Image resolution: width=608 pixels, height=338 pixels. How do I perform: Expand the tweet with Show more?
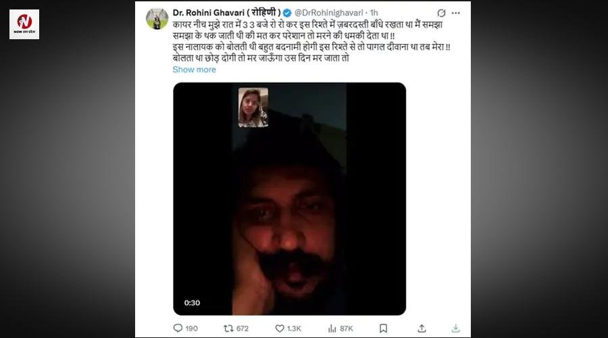point(194,70)
